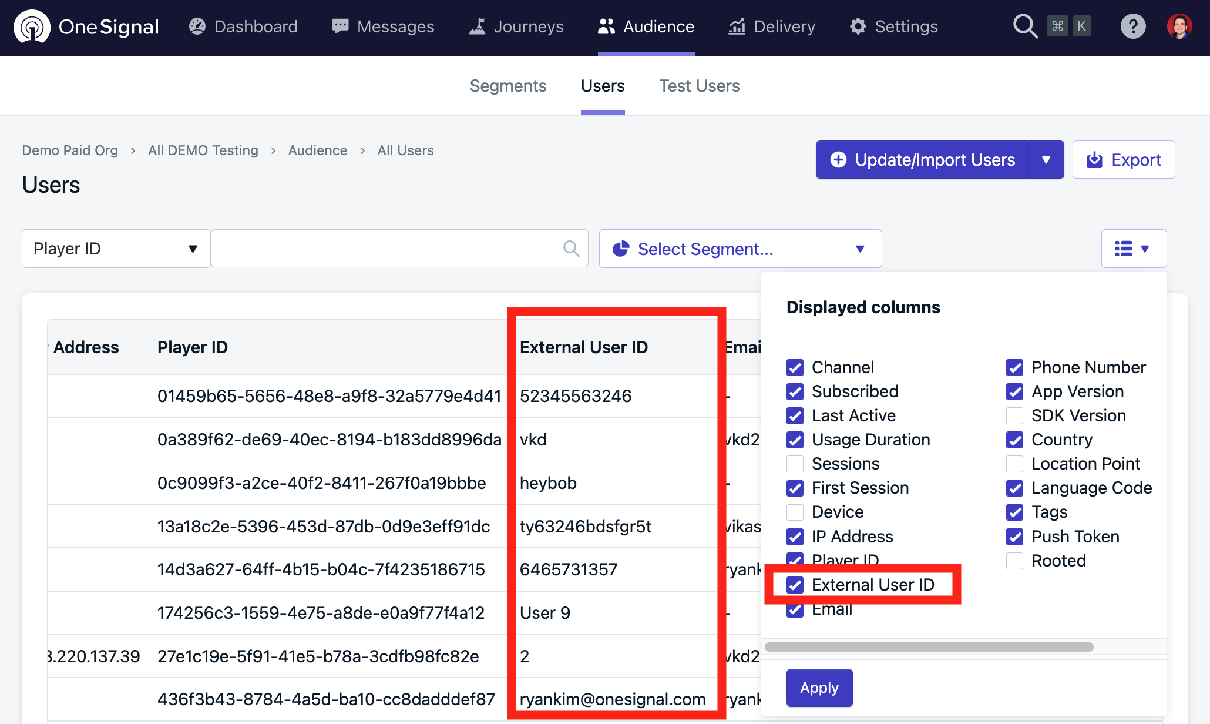
Task: Check the Sessions column checkbox
Action: [795, 464]
